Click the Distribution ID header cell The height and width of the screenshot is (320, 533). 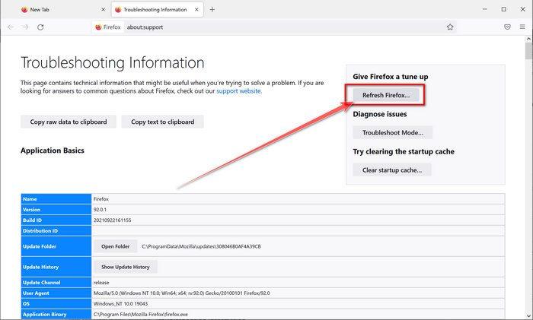pyautogui.click(x=56, y=231)
